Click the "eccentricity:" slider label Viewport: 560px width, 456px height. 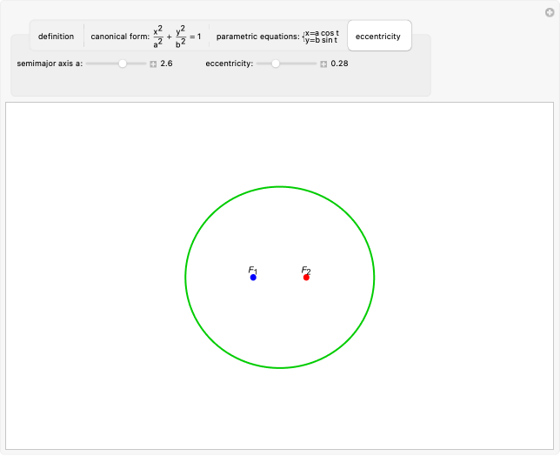tap(229, 64)
